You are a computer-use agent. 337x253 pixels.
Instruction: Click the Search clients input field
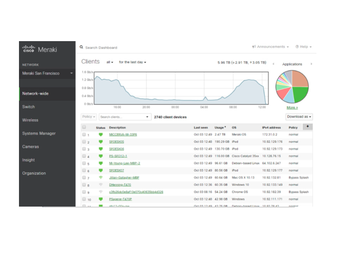pyautogui.click(x=121, y=116)
